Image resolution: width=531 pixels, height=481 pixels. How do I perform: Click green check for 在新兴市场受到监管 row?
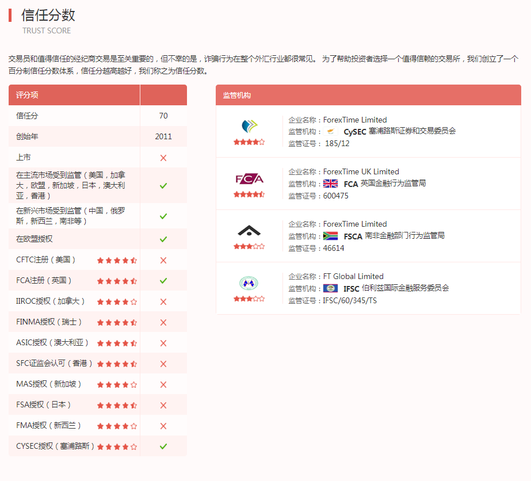[163, 216]
